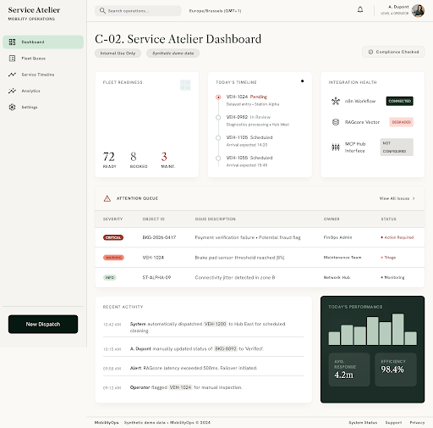Select the VEH-1105 Scheduled timeline marker
The image size is (433, 428).
coord(218,138)
